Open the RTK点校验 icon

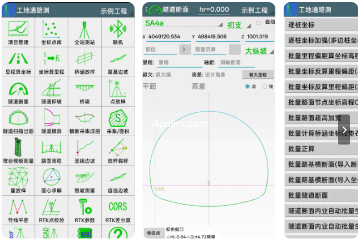click(51, 210)
